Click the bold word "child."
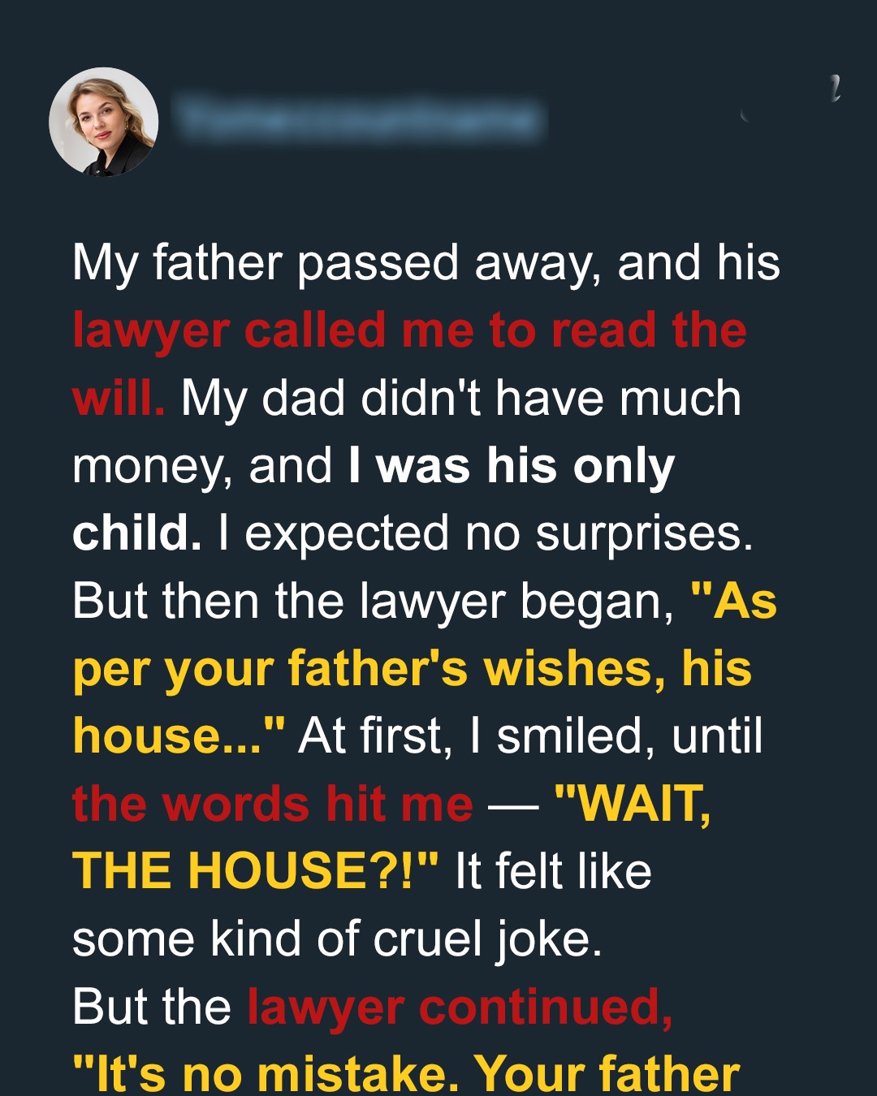The image size is (877, 1096). click(136, 533)
